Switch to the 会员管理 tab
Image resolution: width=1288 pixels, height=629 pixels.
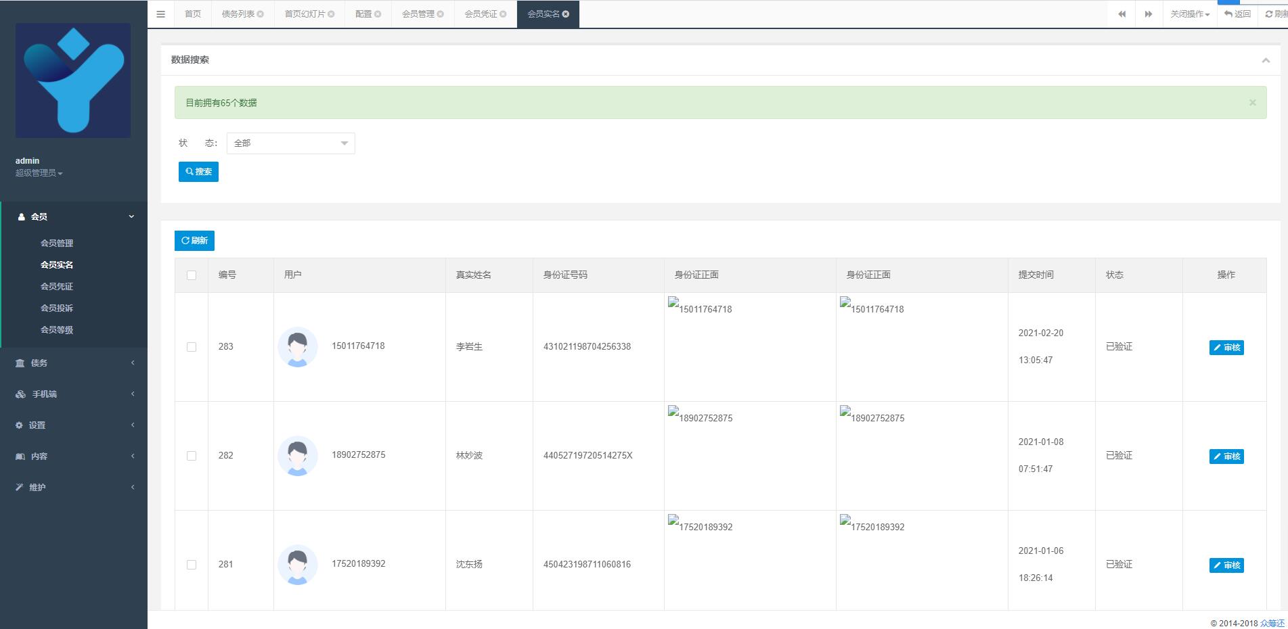(x=418, y=14)
